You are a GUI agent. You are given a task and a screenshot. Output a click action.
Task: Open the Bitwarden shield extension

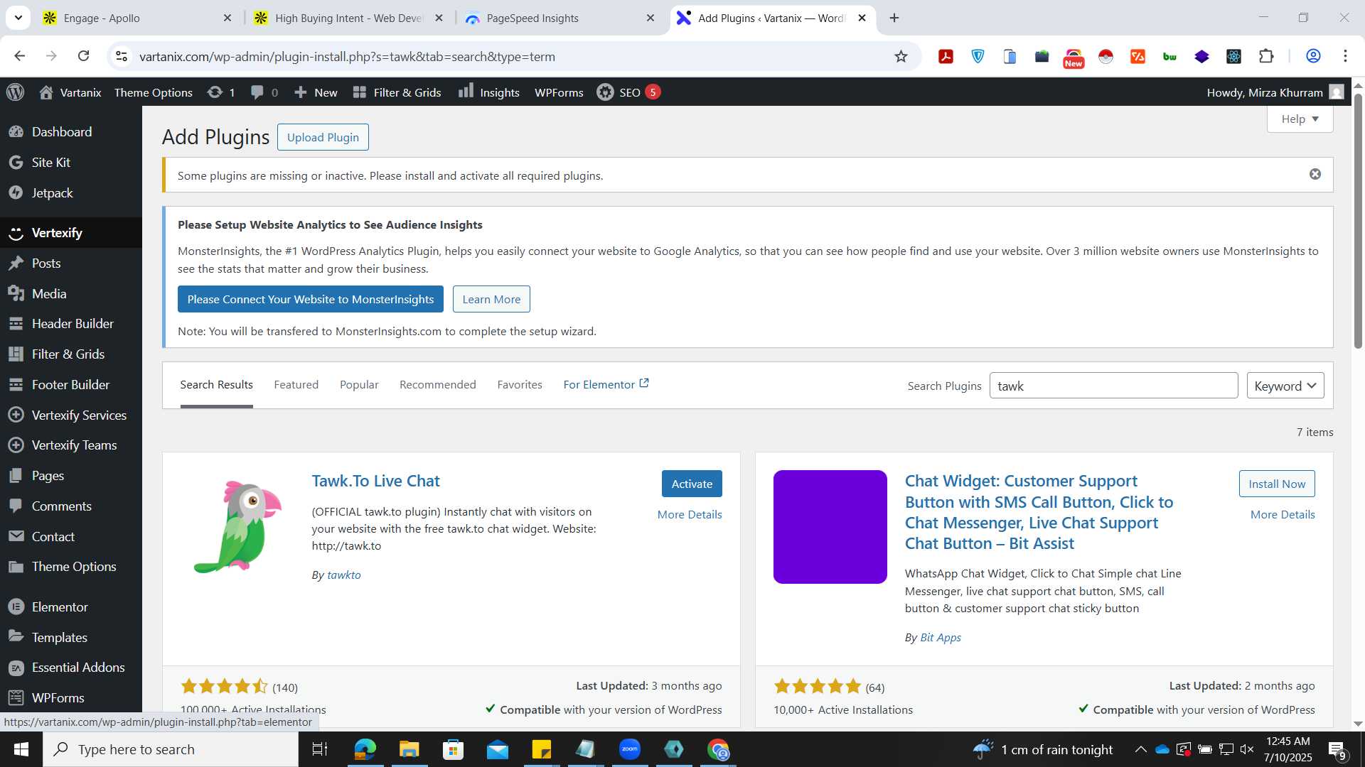tap(978, 56)
